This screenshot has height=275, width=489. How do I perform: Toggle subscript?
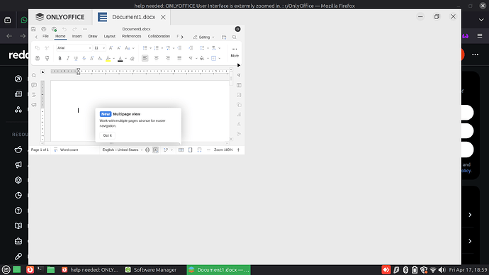(x=100, y=58)
